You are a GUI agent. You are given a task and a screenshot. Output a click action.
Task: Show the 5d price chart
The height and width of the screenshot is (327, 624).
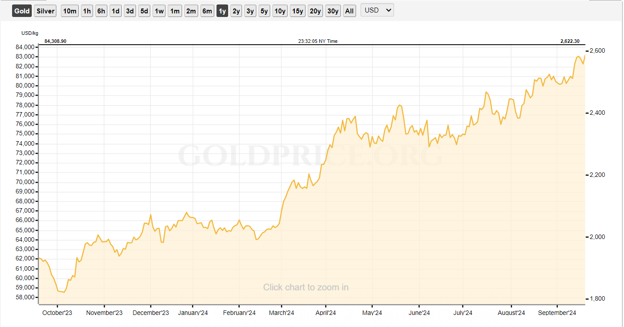click(144, 11)
